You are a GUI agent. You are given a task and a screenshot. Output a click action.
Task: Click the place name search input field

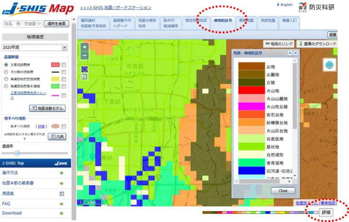(22, 23)
